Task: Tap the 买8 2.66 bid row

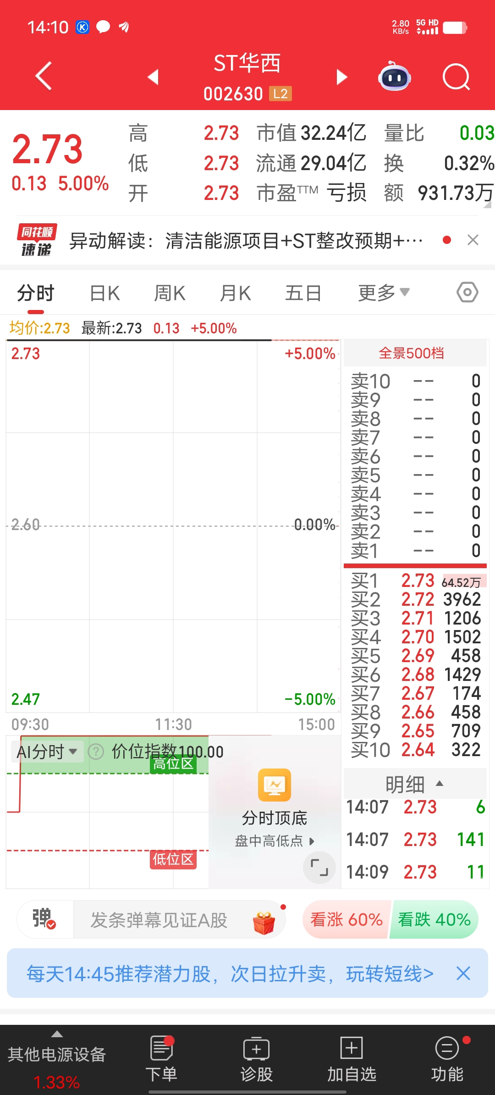Action: click(x=415, y=712)
